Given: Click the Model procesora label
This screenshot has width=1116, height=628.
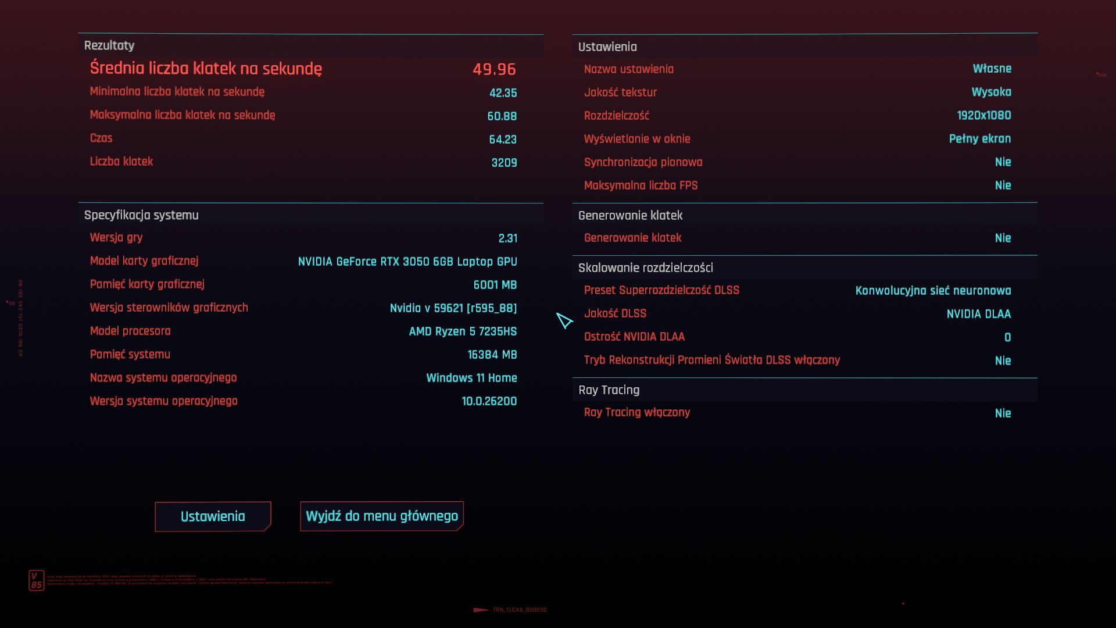Looking at the screenshot, I should click(130, 331).
